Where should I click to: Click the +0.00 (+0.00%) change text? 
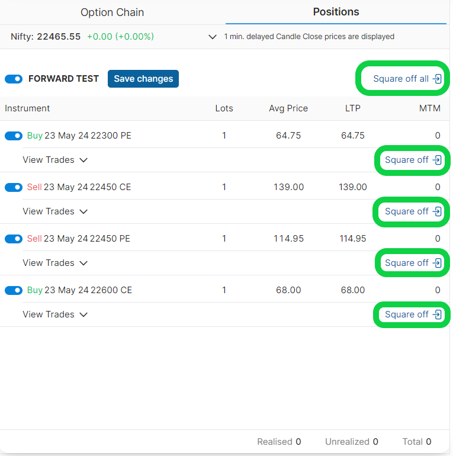click(x=120, y=37)
